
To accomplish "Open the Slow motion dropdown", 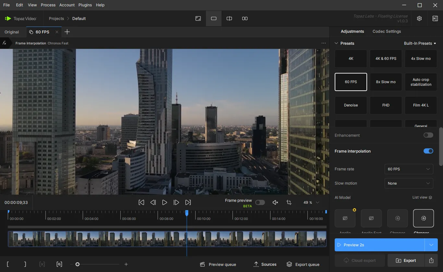I will [409, 183].
